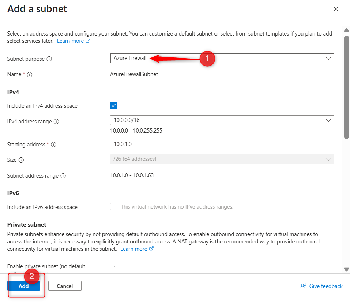Click the Starting address input field
The image size is (350, 302).
[x=222, y=144]
